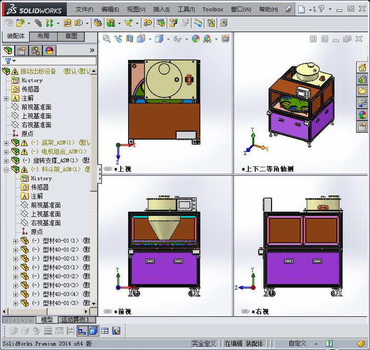Open the Design Library task pane icon
Viewport: 370px width, 350px height.
[362, 79]
